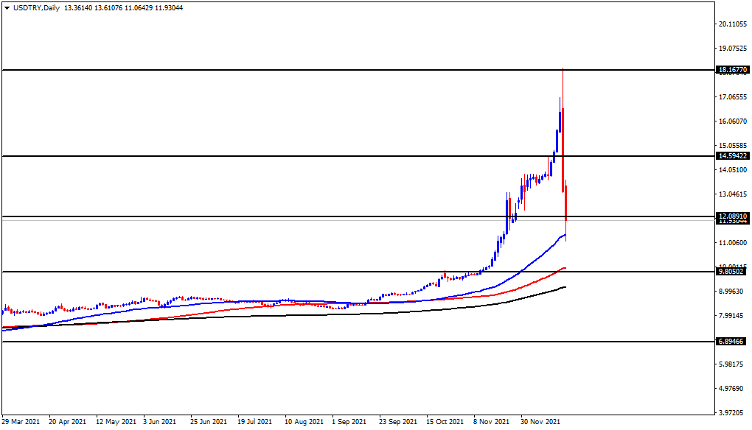Click the 3.97205 price scale value
This screenshot has width=752, height=430.
click(x=732, y=413)
